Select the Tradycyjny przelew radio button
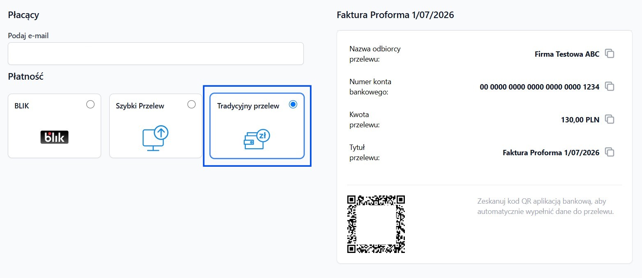642x278 pixels. click(293, 104)
